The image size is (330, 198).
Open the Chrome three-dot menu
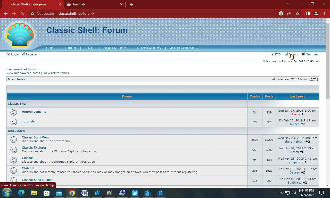tap(324, 13)
